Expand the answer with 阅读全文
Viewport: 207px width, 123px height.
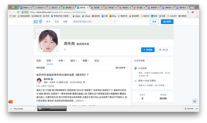tap(81, 101)
